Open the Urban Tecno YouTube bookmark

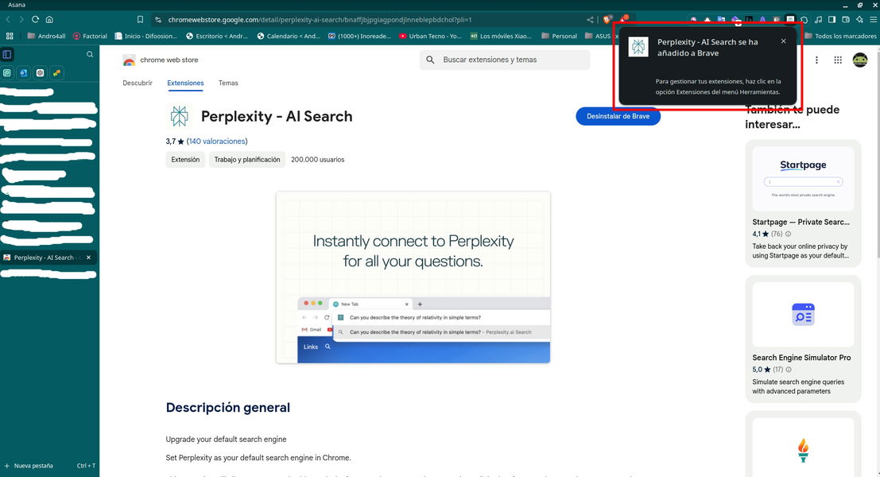click(430, 36)
